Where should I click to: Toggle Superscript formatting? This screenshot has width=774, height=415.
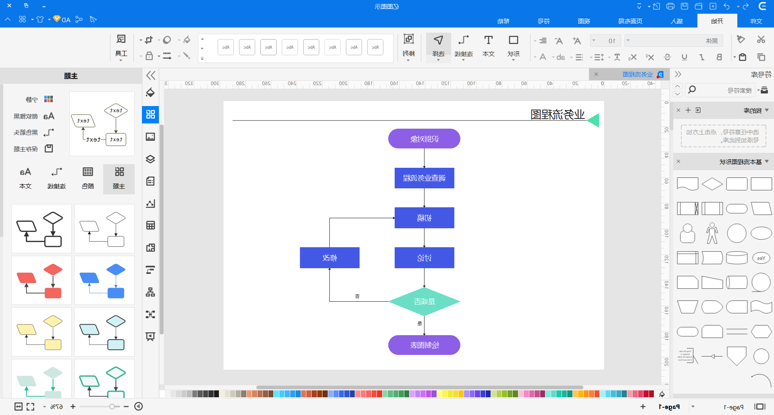pos(650,57)
